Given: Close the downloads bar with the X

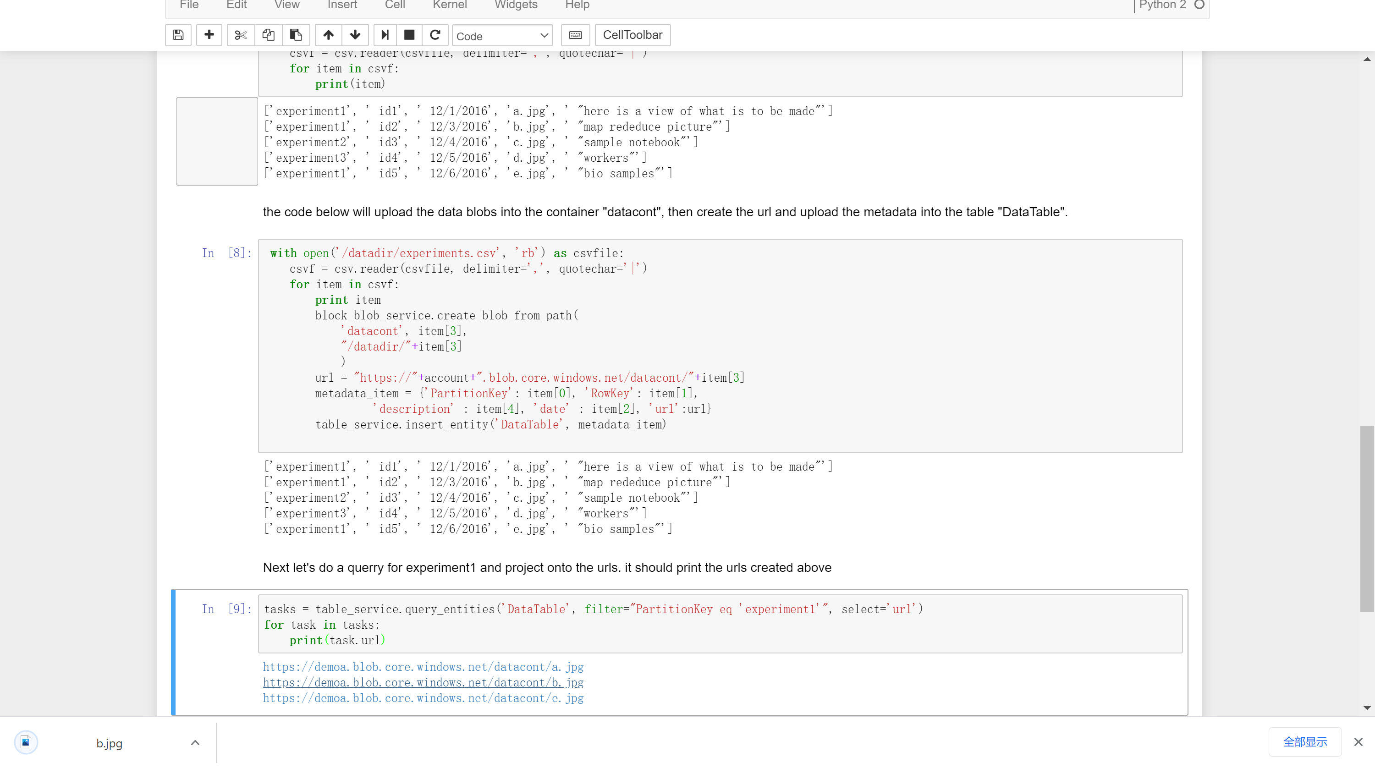Looking at the screenshot, I should coord(1358,742).
